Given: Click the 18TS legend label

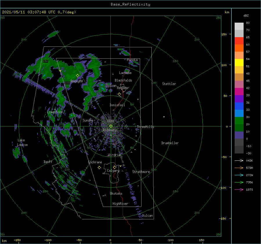Looking at the screenshot, I should [x=249, y=189].
